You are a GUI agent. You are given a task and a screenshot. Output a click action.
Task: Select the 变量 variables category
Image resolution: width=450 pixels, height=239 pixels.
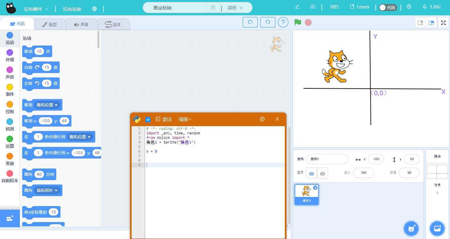[10, 159]
